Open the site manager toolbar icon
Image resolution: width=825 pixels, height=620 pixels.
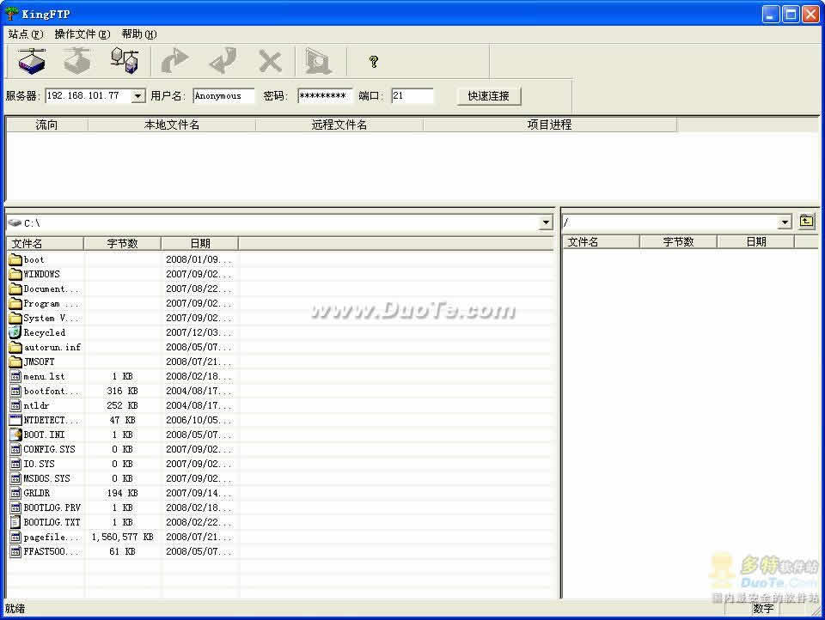124,61
